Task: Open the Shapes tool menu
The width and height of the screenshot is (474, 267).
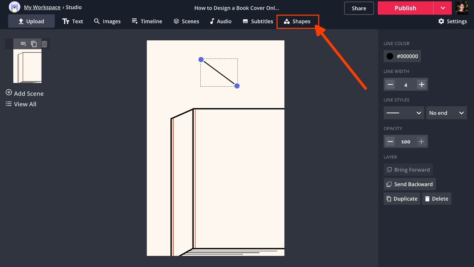Action: 297,21
